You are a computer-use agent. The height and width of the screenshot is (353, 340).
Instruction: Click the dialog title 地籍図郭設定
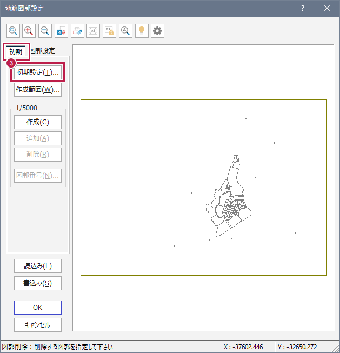tap(24, 9)
